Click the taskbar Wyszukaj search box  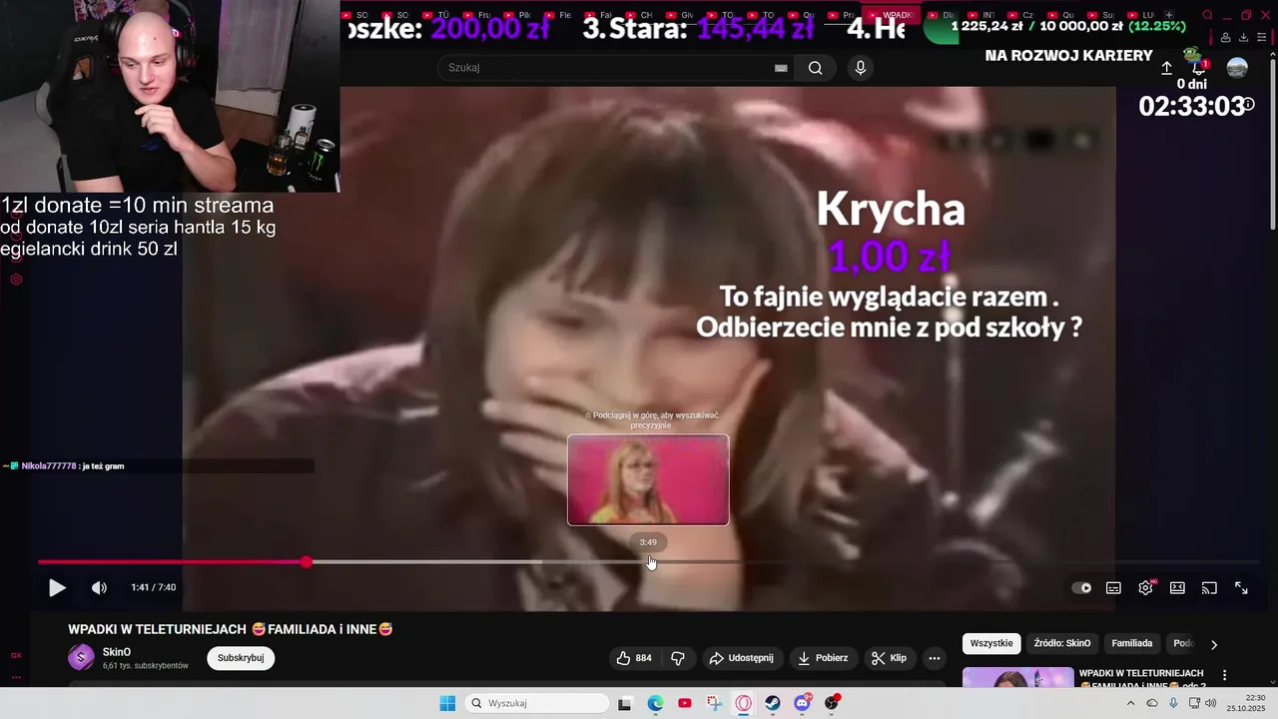(538, 703)
